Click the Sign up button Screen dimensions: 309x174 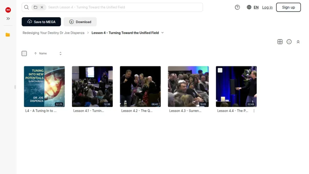point(288,7)
